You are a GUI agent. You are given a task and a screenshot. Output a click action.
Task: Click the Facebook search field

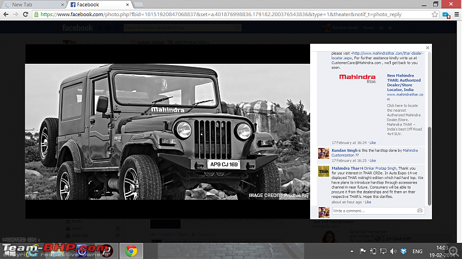[182, 28]
